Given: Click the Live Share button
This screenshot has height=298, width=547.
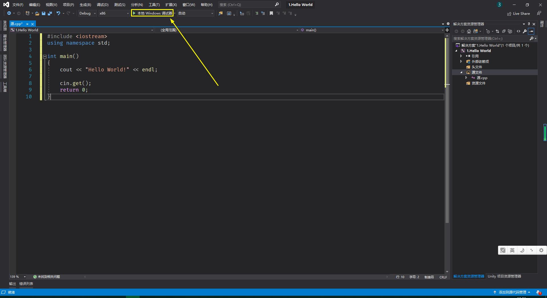Looking at the screenshot, I should coord(519,13).
